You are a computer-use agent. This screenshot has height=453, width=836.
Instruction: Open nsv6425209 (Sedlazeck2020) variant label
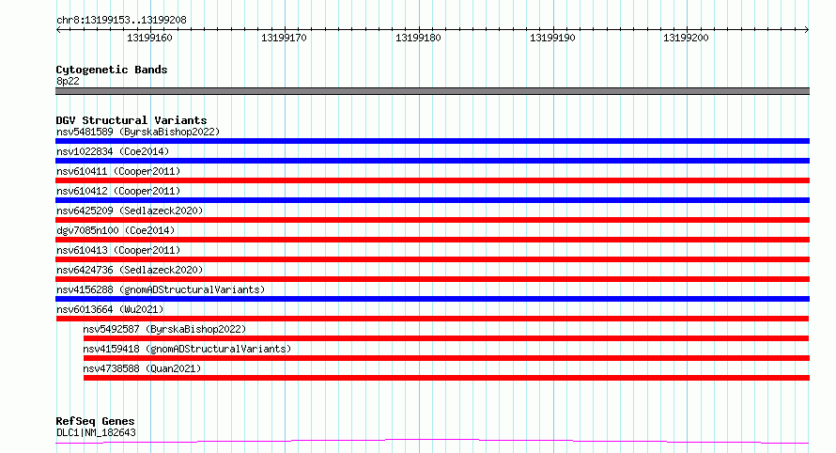130,211
